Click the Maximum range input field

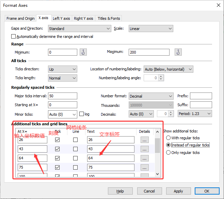149,52
